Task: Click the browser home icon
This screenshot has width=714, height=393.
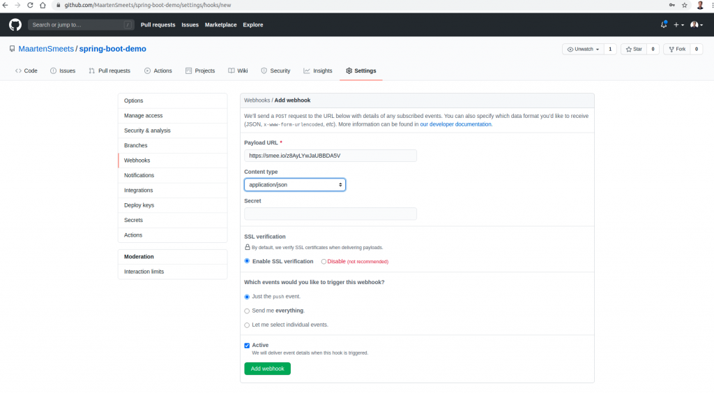Action: (43, 5)
